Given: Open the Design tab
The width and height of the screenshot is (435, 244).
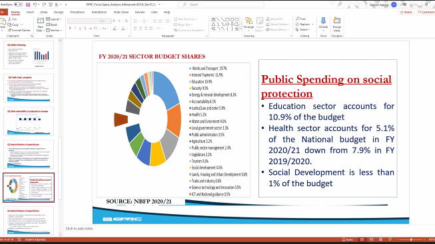Looking at the screenshot, I should click(58, 12).
